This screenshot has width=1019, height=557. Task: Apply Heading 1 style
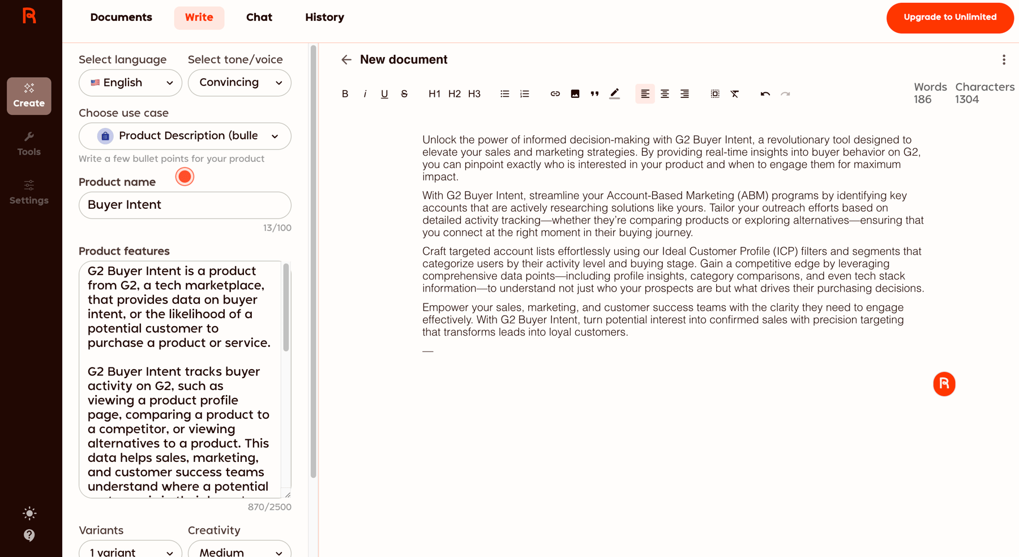coord(434,93)
